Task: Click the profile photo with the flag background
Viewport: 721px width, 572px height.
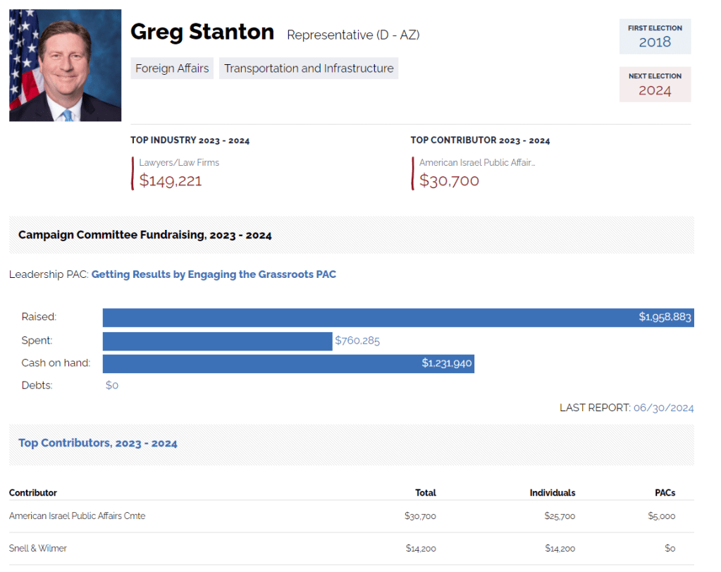Action: click(x=65, y=66)
